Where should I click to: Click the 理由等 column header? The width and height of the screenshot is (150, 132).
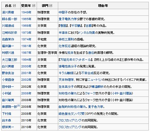103,6
